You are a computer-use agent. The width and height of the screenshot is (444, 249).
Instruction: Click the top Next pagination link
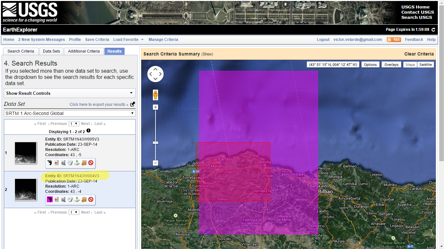[86, 124]
